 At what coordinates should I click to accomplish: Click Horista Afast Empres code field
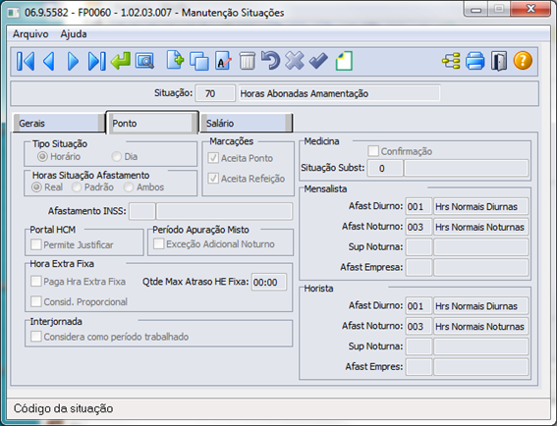[418, 366]
